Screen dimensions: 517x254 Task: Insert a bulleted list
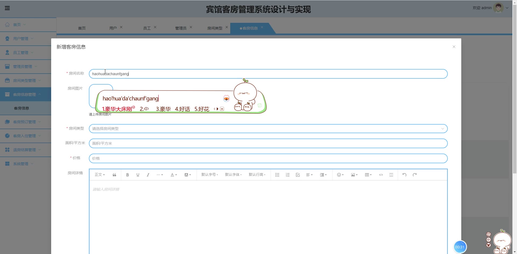click(x=277, y=175)
